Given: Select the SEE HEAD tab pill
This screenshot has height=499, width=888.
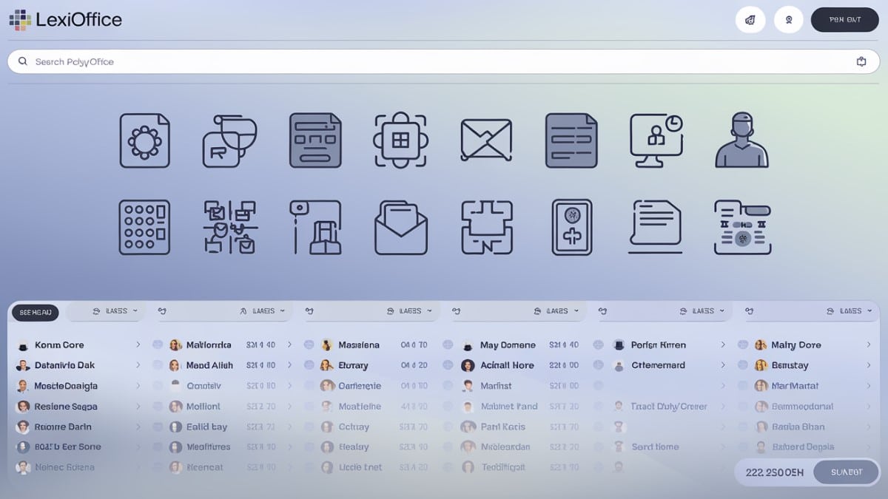Looking at the screenshot, I should click(35, 313).
